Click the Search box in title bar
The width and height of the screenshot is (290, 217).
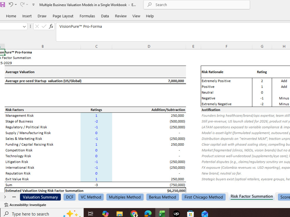click(x=197, y=5)
